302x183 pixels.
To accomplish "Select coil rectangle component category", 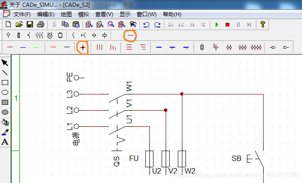I will [104, 35].
